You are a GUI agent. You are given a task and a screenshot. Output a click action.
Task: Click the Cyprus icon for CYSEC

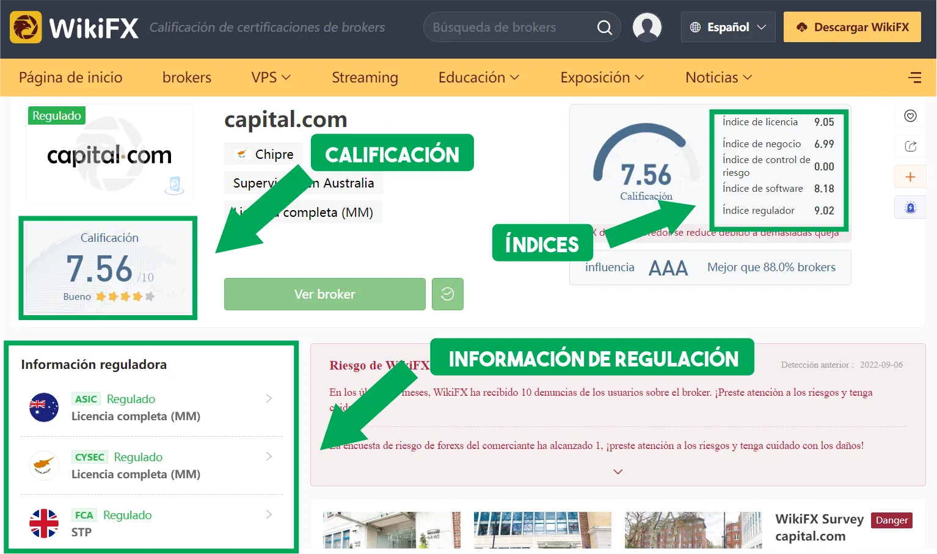coord(44,465)
